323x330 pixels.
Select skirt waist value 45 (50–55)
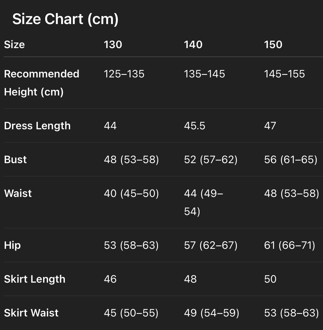point(131,313)
